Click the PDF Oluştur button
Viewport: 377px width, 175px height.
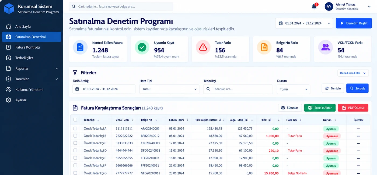pyautogui.click(x=353, y=108)
